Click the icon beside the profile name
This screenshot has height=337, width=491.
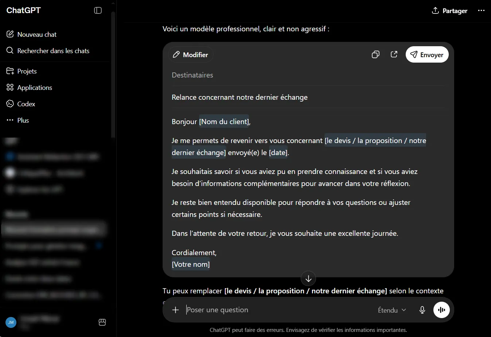click(x=102, y=322)
